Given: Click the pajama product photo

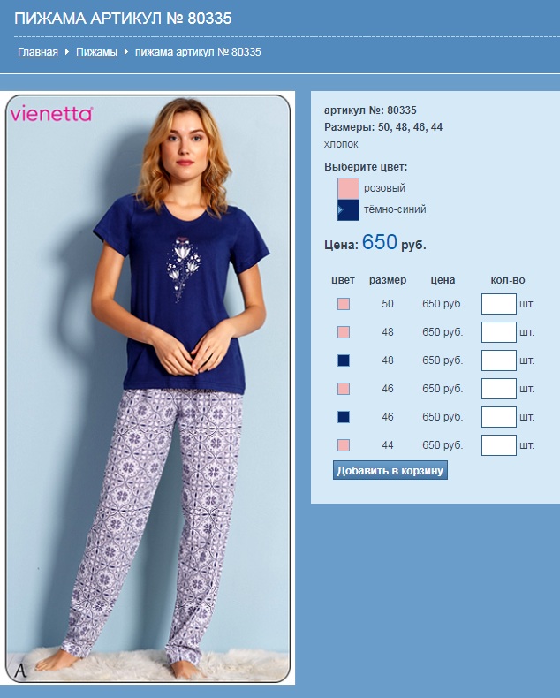Looking at the screenshot, I should [x=148, y=388].
